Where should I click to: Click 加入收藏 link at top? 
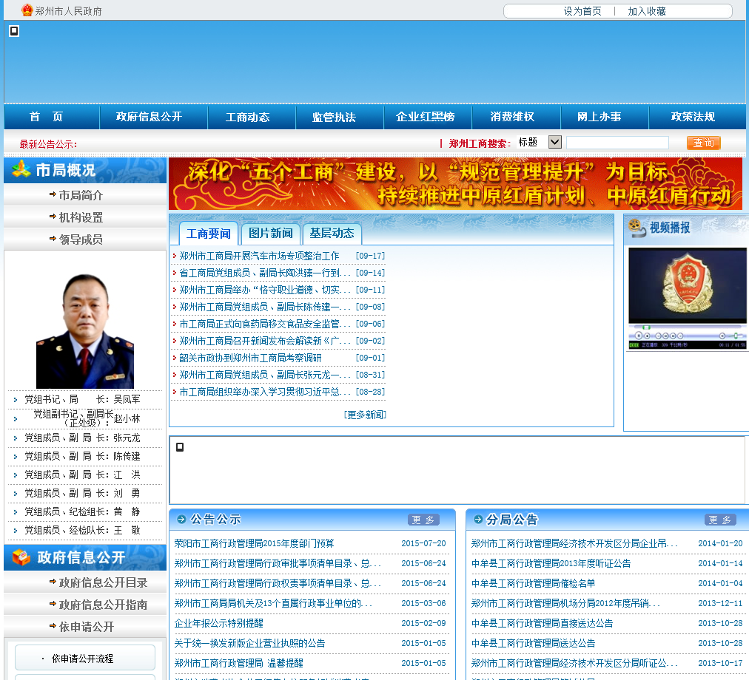[x=646, y=11]
